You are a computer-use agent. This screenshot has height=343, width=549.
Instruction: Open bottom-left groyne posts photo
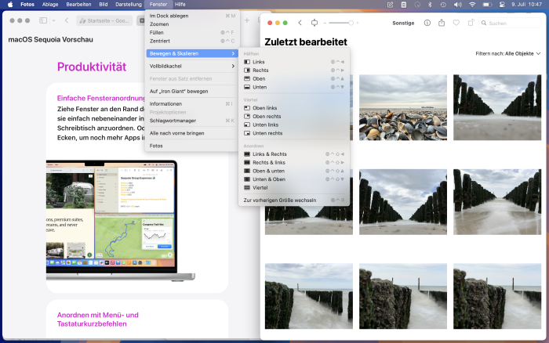(309, 296)
